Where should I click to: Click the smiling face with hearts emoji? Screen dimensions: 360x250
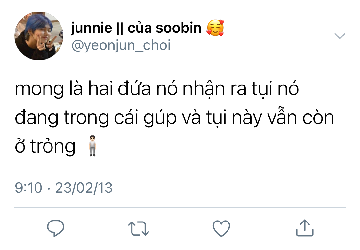(x=215, y=28)
